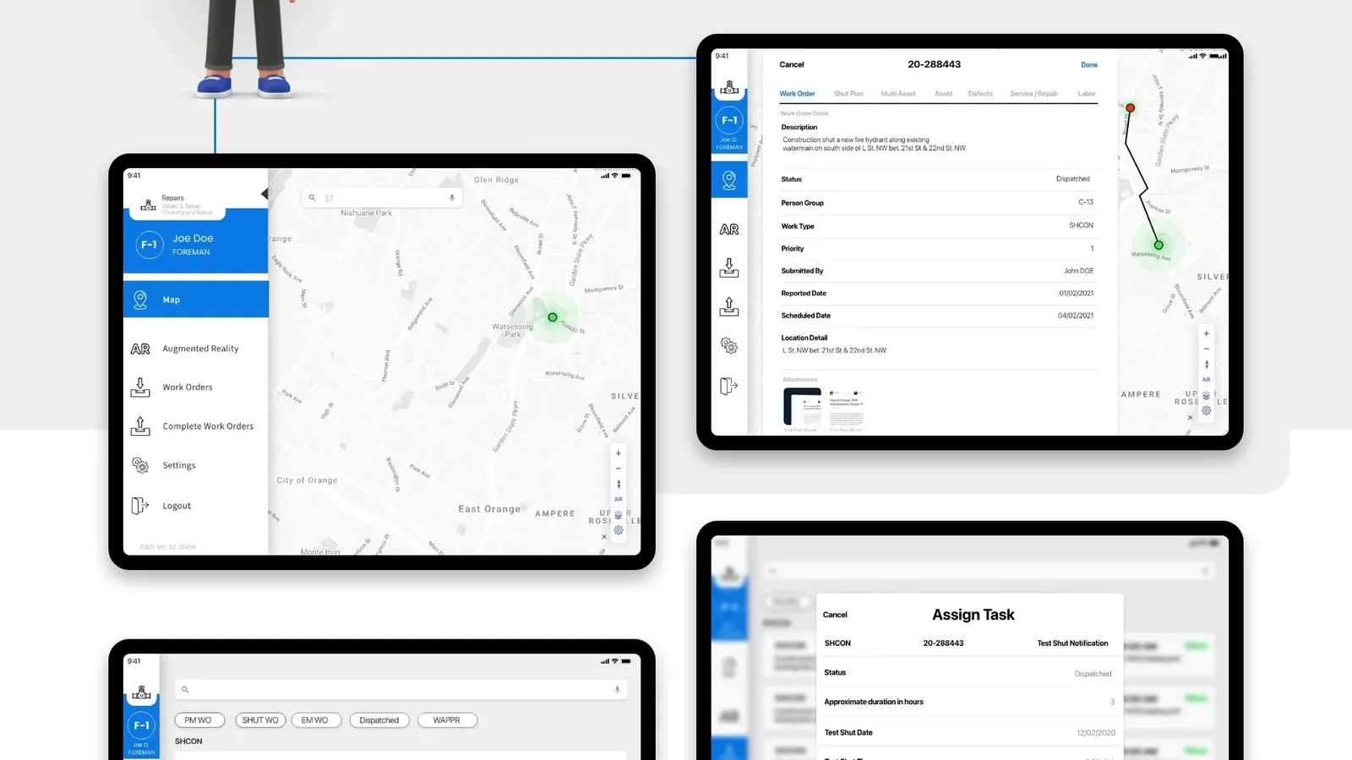Screen dimensions: 1352x760
Task: Click complete work orders upload icon, 20-288443 sidebar
Action: click(x=729, y=306)
